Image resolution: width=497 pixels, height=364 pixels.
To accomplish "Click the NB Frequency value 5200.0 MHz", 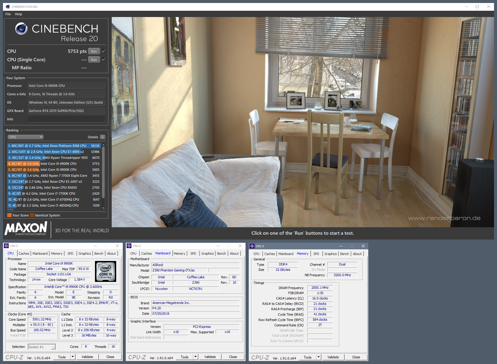I will 342,275.
